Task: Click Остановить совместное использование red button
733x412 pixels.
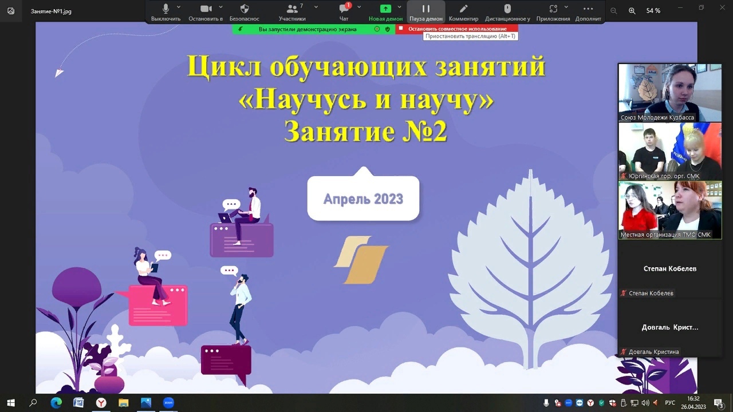Action: (456, 29)
